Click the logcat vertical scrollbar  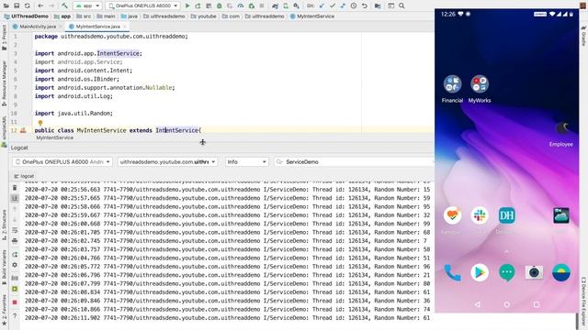pos(578,321)
